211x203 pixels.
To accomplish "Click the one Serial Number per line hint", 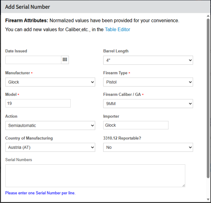I will pyautogui.click(x=40, y=193).
